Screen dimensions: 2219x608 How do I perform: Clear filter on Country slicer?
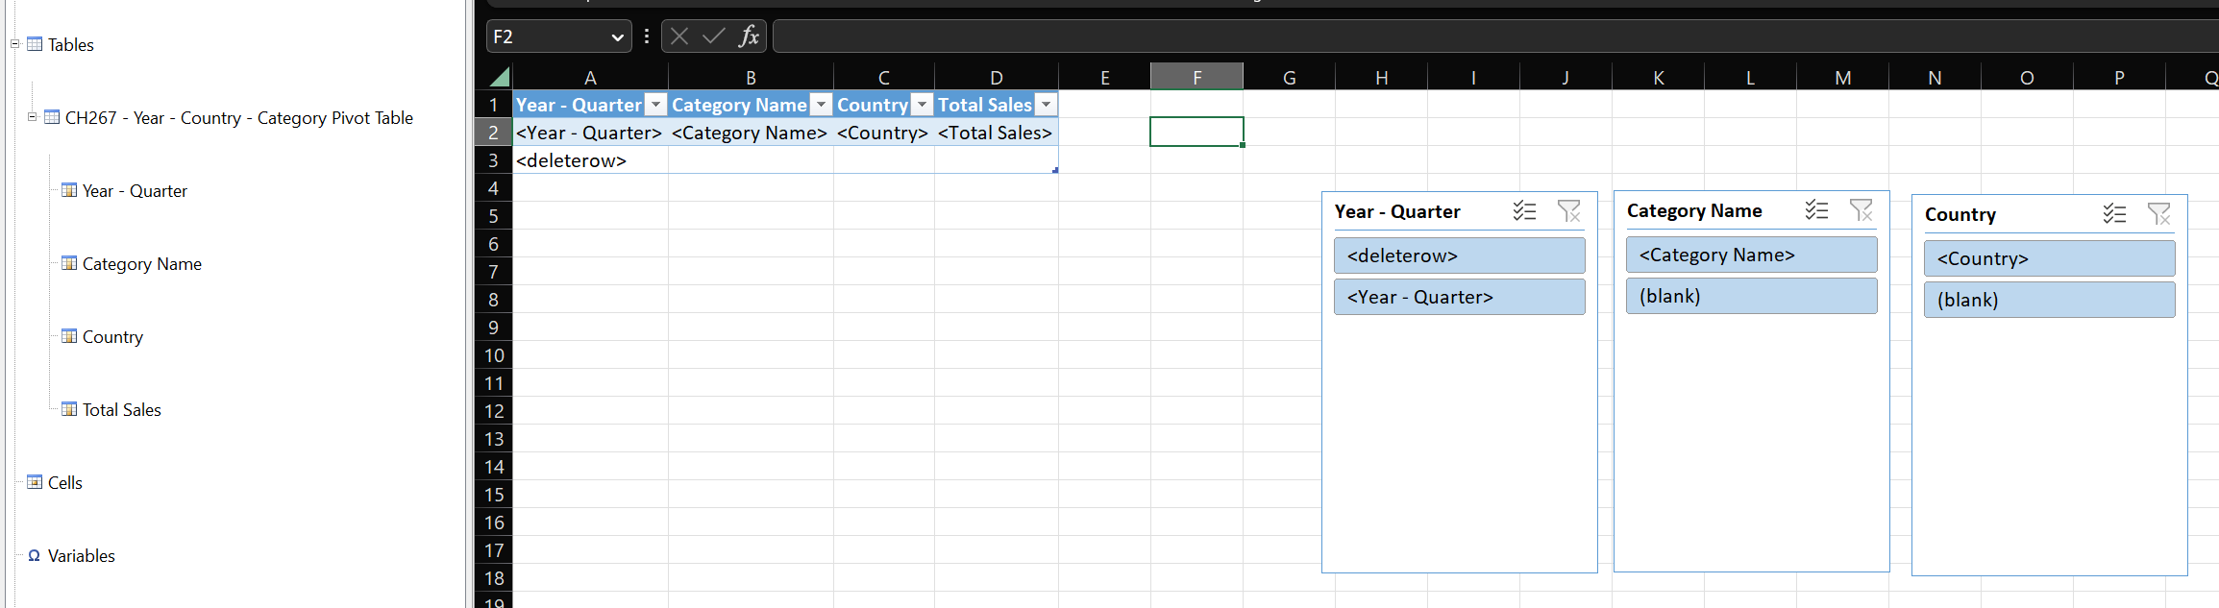pyautogui.click(x=2159, y=214)
